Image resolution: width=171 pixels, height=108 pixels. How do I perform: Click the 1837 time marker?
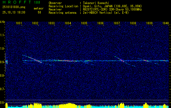click(117, 23)
